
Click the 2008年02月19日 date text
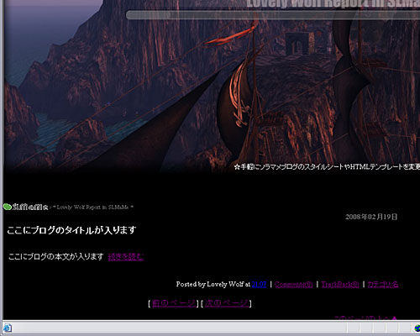coord(371,217)
